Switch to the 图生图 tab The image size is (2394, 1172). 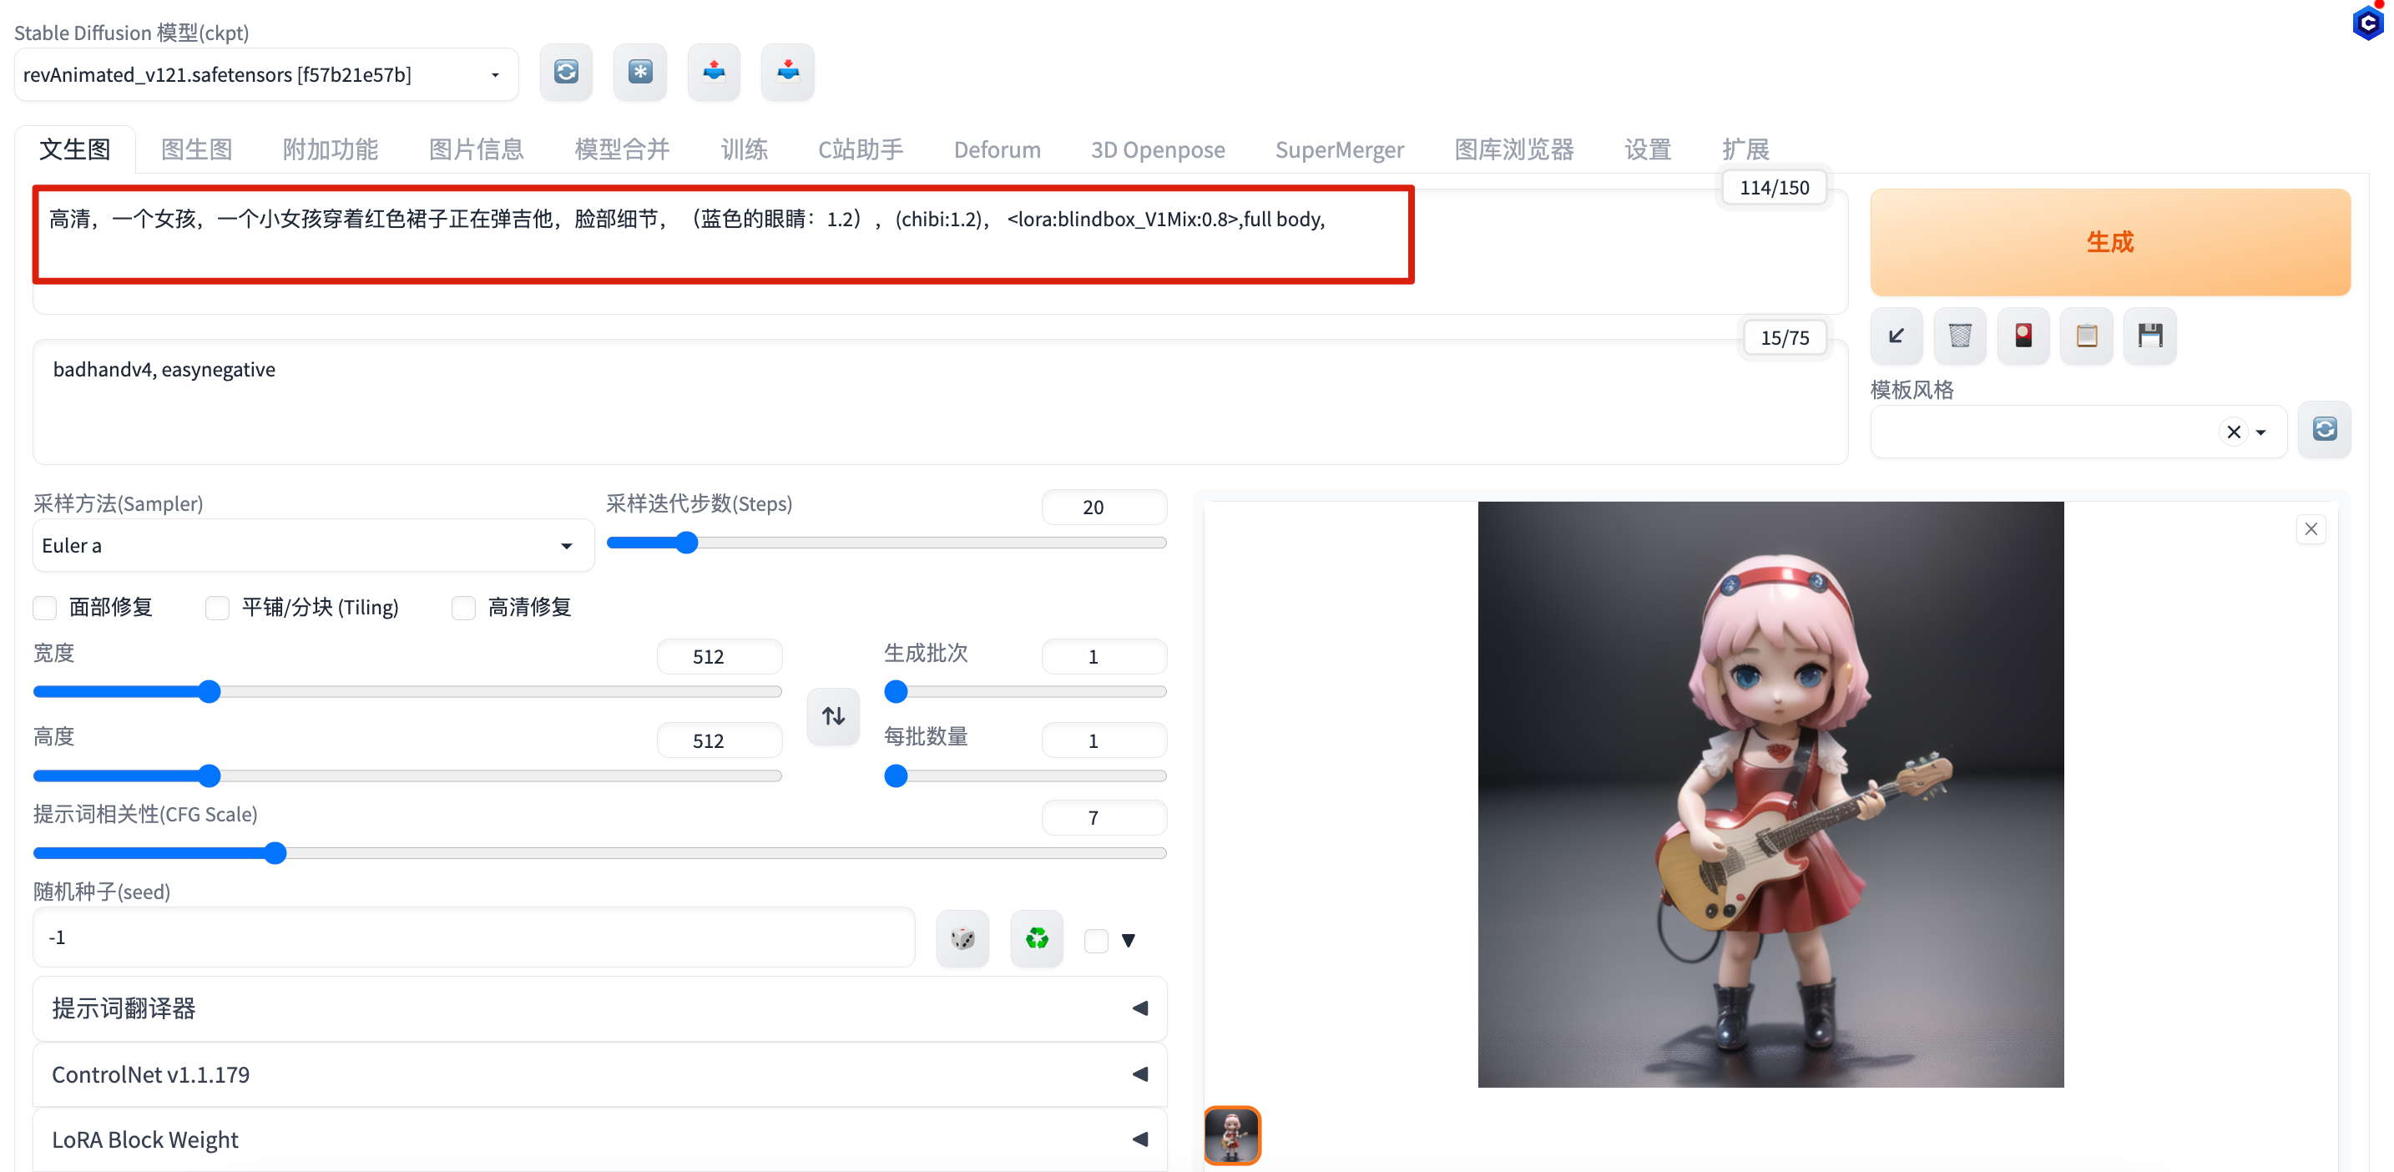(197, 149)
